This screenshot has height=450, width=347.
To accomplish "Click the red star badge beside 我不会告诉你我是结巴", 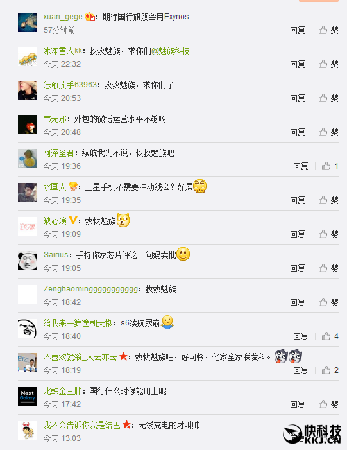I will pos(126,424).
